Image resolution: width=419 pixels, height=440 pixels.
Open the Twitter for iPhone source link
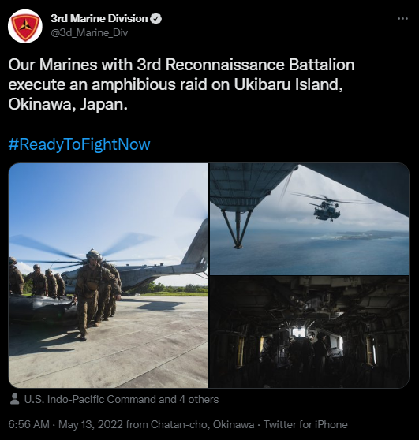coord(305,424)
